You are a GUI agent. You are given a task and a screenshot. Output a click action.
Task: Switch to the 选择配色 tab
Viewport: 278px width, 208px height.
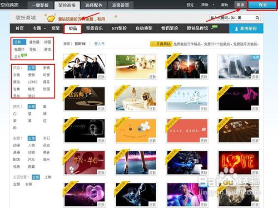[94, 5]
